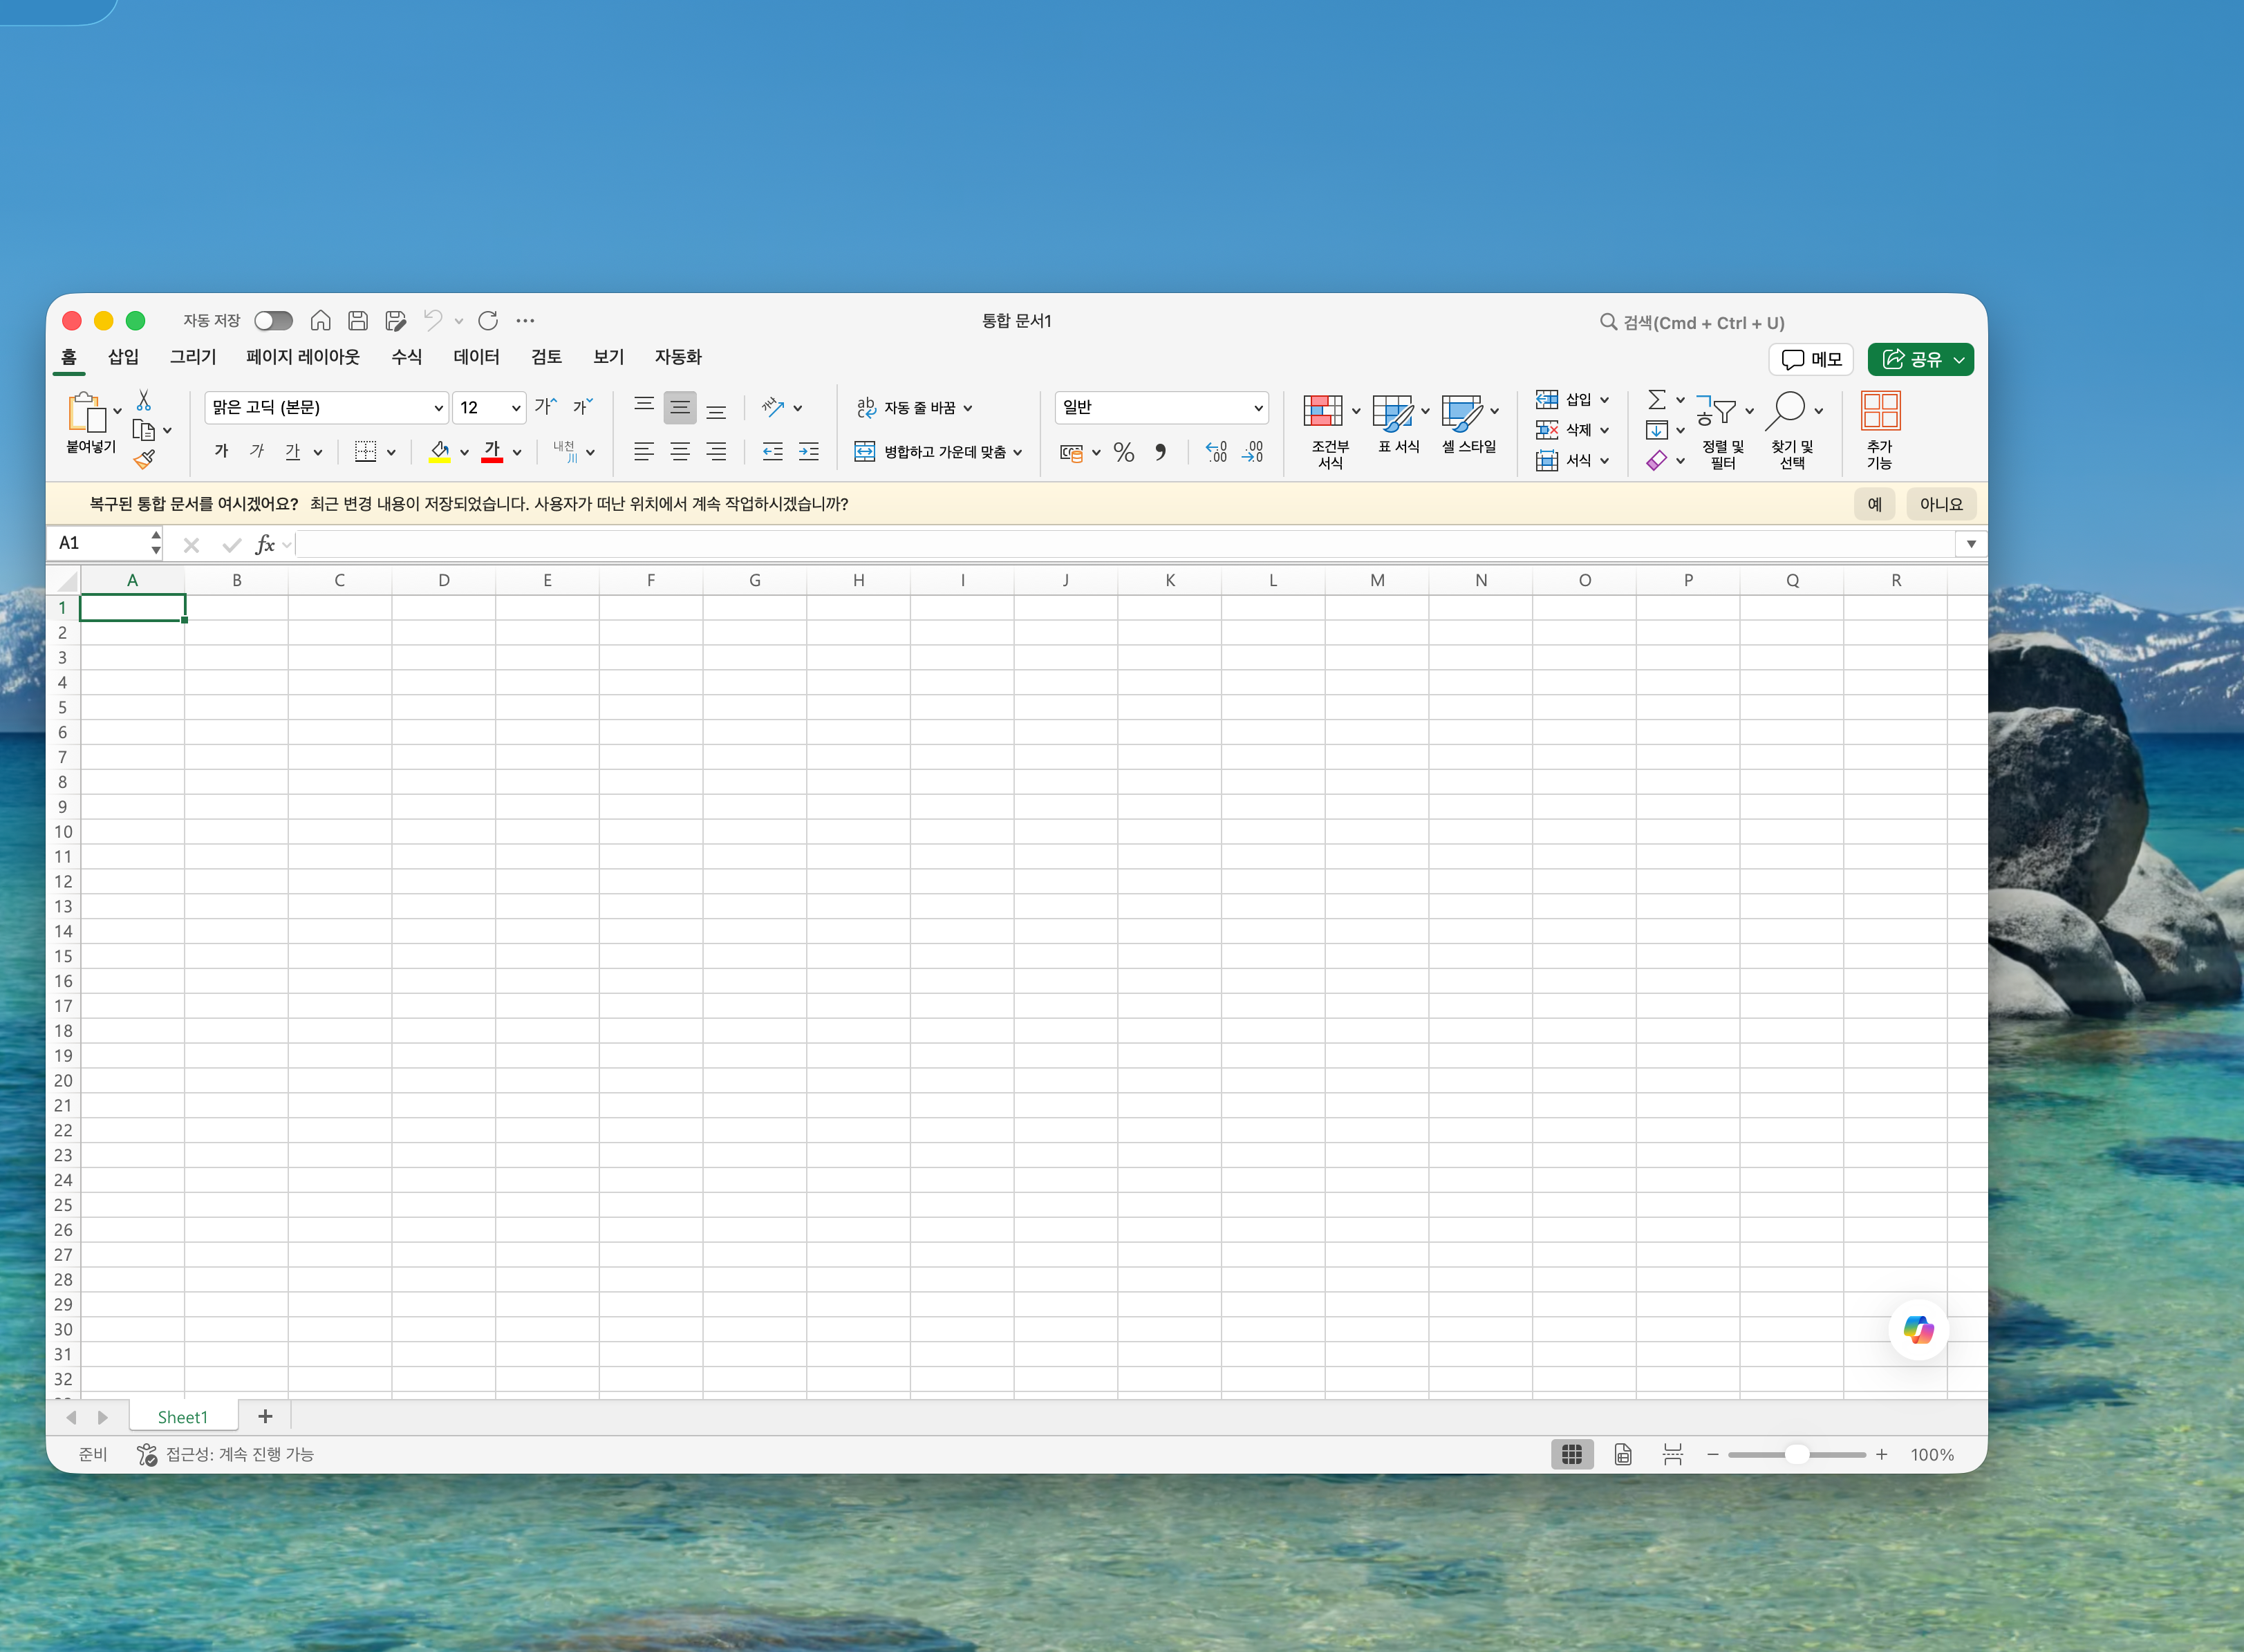2244x1652 pixels.
Task: Toggle the 자동 저장 autosave switch
Action: [x=273, y=320]
